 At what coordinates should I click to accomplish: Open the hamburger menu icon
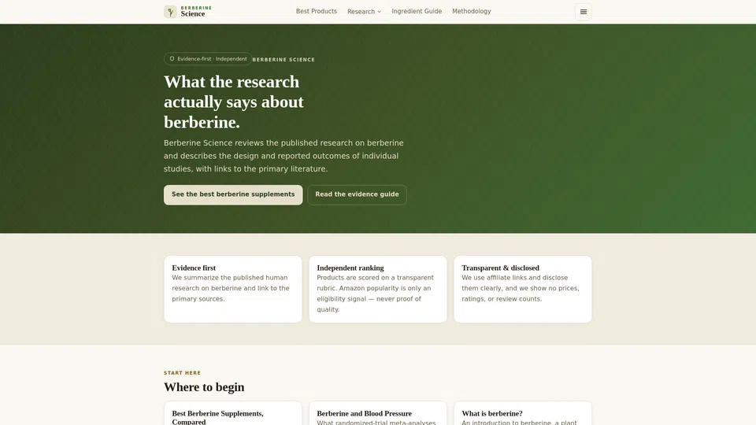point(583,12)
